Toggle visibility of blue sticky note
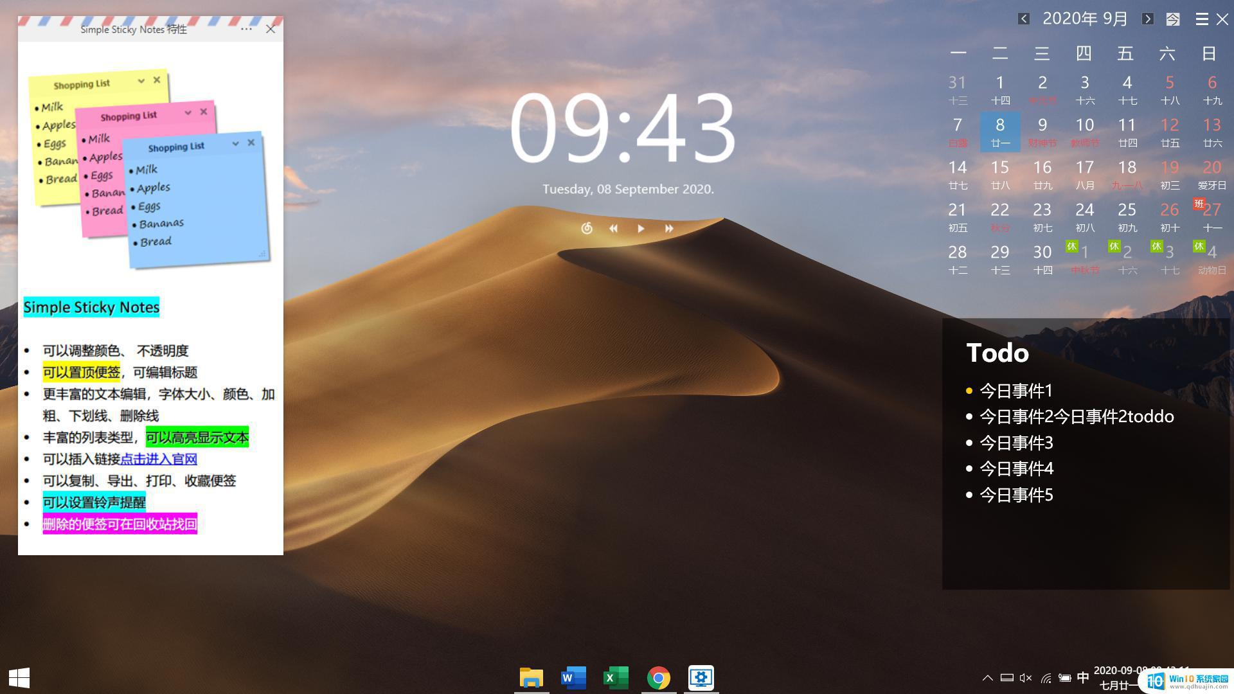Viewport: 1234px width, 694px height. tap(235, 143)
